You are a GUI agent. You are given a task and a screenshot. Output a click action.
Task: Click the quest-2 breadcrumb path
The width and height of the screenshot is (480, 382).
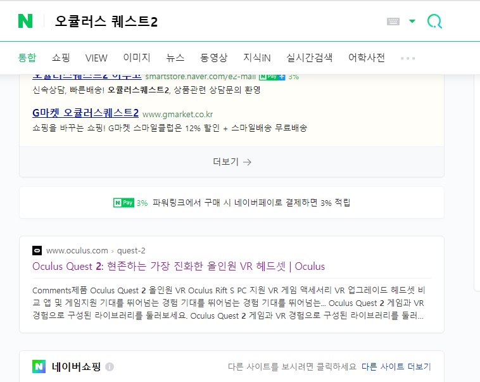coord(131,251)
